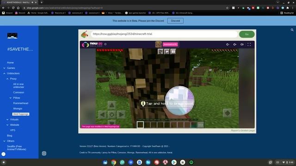
Task: Open Spotify from the shelf
Action: point(191,162)
